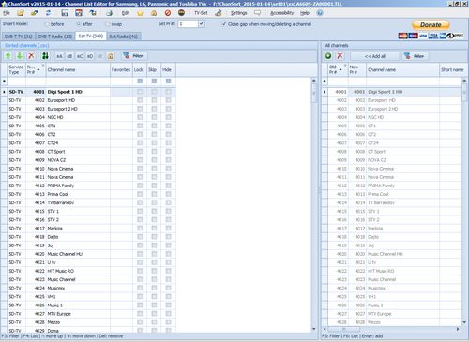Open the Edit menu
The width and height of the screenshot is (469, 342).
pyautogui.click(x=126, y=13)
